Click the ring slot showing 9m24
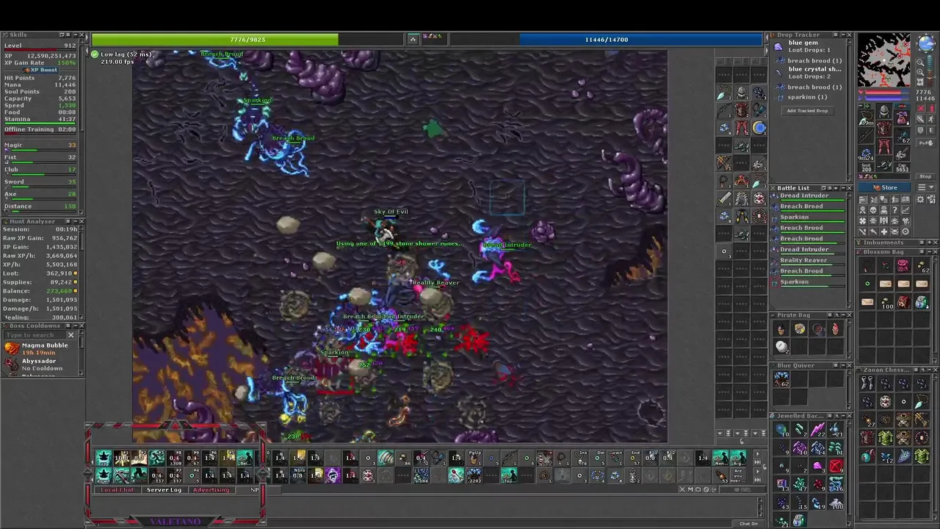 [x=866, y=153]
